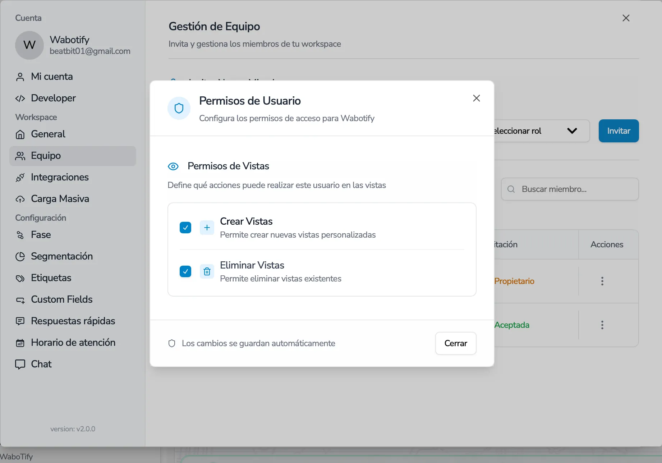Screen dimensions: 662x463
Task: Click the trash icon for Eliminar Vistas
Action: 207,271
